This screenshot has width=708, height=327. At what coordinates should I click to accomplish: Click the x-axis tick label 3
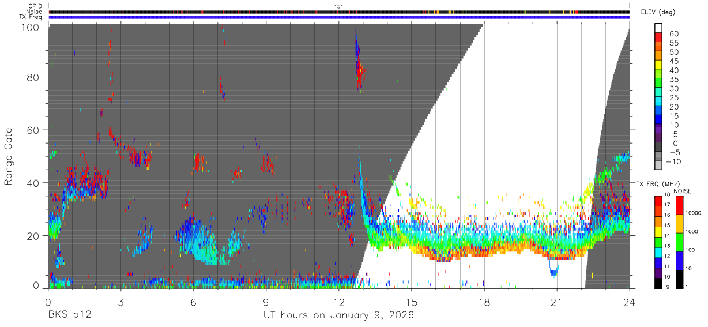tap(120, 302)
